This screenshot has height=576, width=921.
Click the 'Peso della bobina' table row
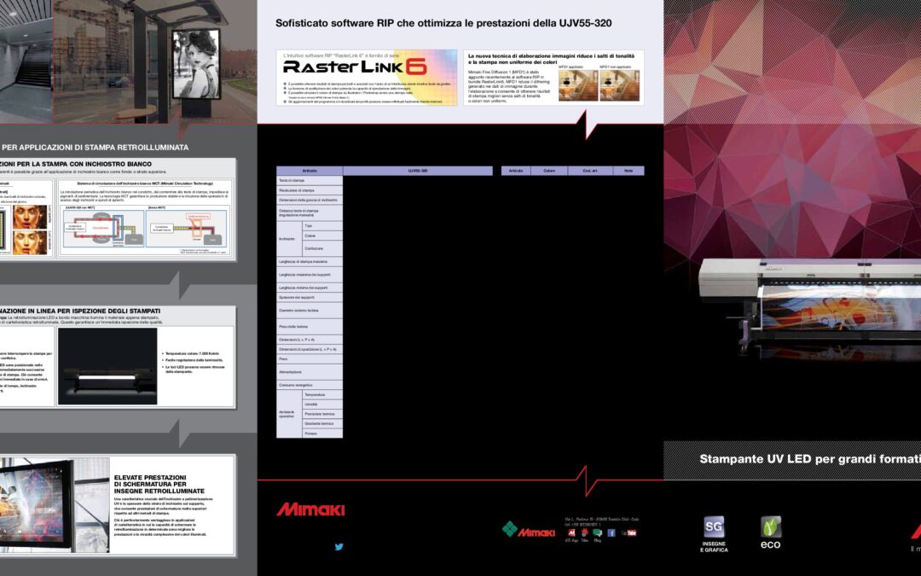(310, 327)
